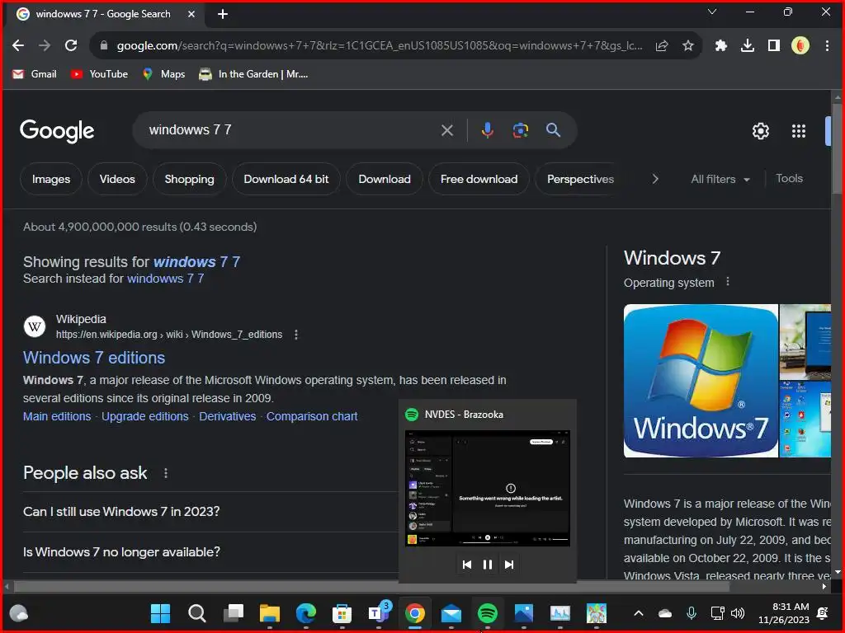Open Google quick settings gear

click(760, 131)
